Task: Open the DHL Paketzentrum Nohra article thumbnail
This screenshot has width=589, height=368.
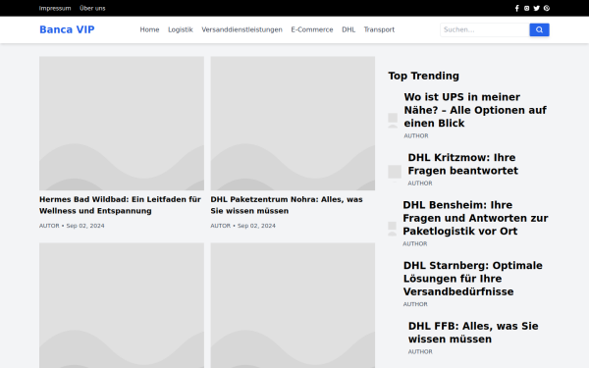Action: (293, 124)
